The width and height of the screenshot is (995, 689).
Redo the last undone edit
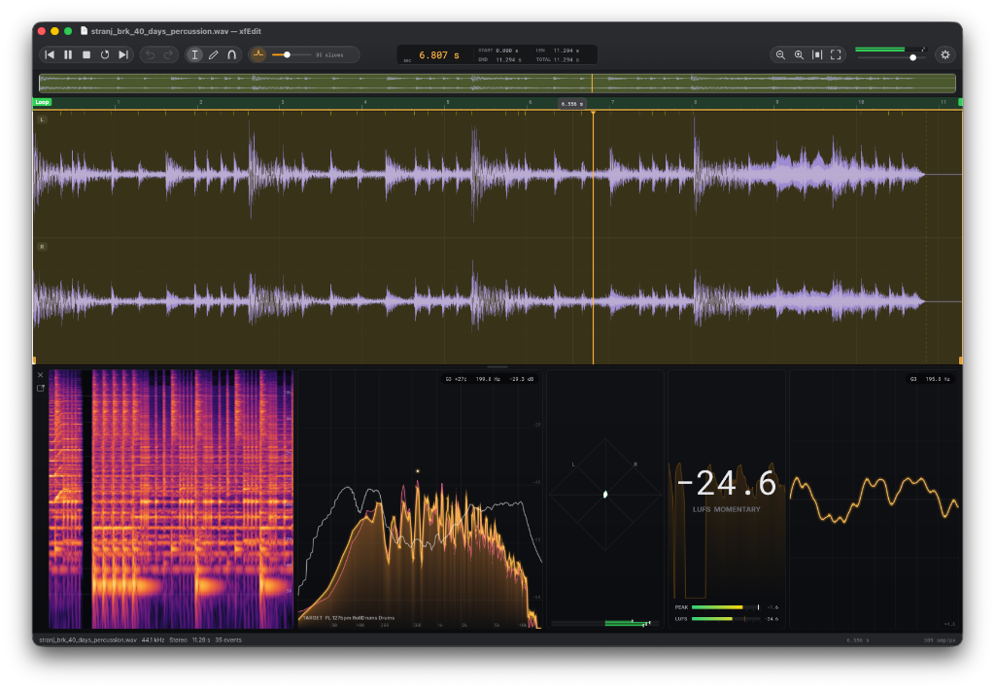coord(168,55)
